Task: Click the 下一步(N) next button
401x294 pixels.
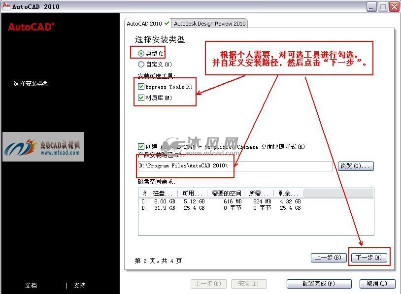Action: pos(369,258)
